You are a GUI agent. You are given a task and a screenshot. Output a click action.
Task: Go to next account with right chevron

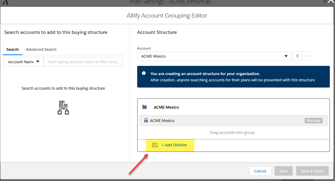coord(306,56)
